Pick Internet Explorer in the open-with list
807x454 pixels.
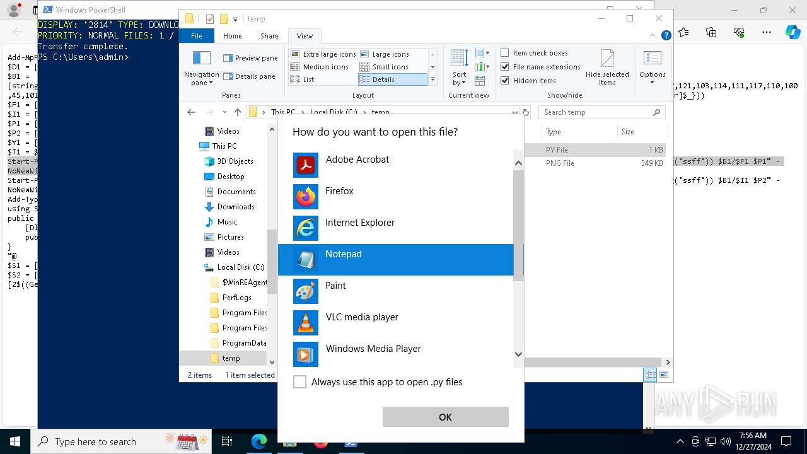coord(396,228)
